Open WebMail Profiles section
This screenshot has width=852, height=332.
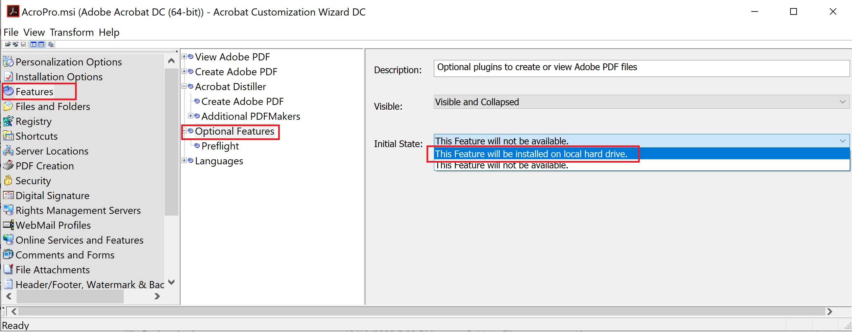click(53, 225)
